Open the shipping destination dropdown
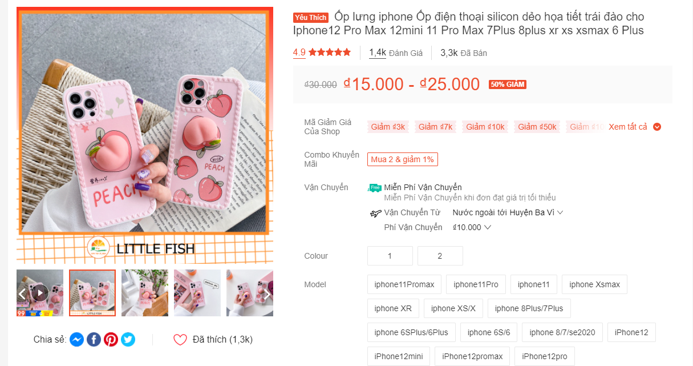This screenshot has height=366, width=693. tap(508, 212)
